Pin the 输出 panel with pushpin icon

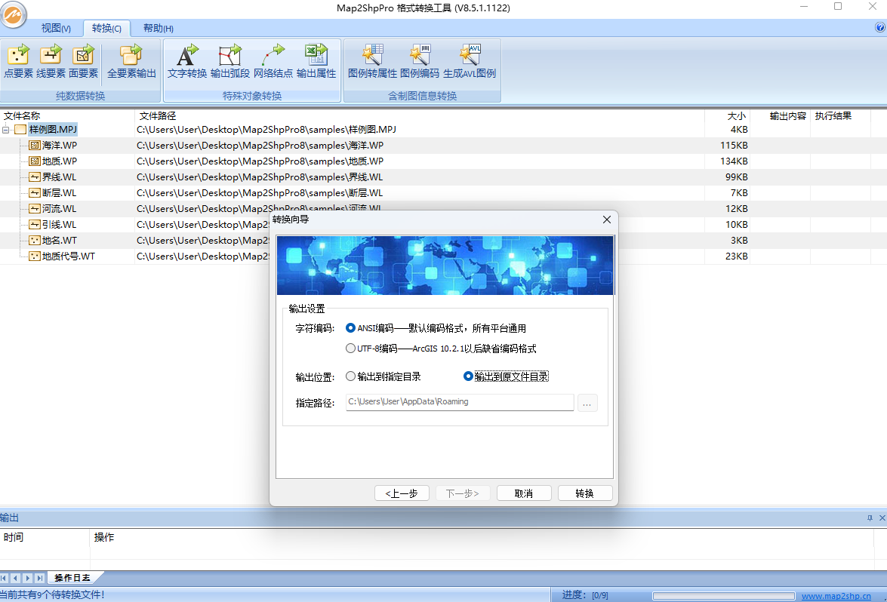tap(870, 518)
